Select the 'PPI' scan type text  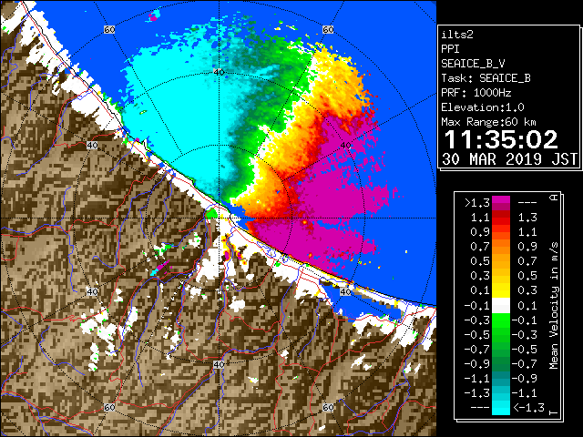pyautogui.click(x=450, y=49)
